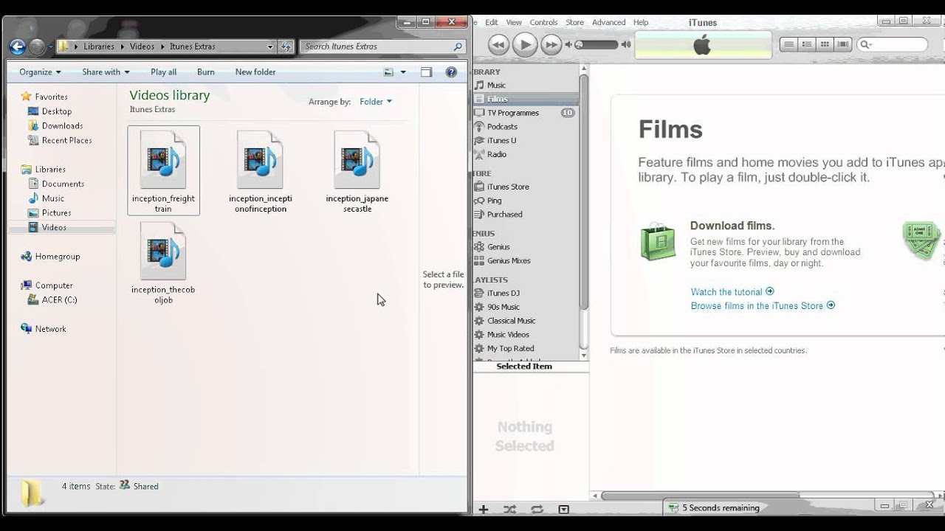Toggle the Explorer preview pane button

point(426,72)
